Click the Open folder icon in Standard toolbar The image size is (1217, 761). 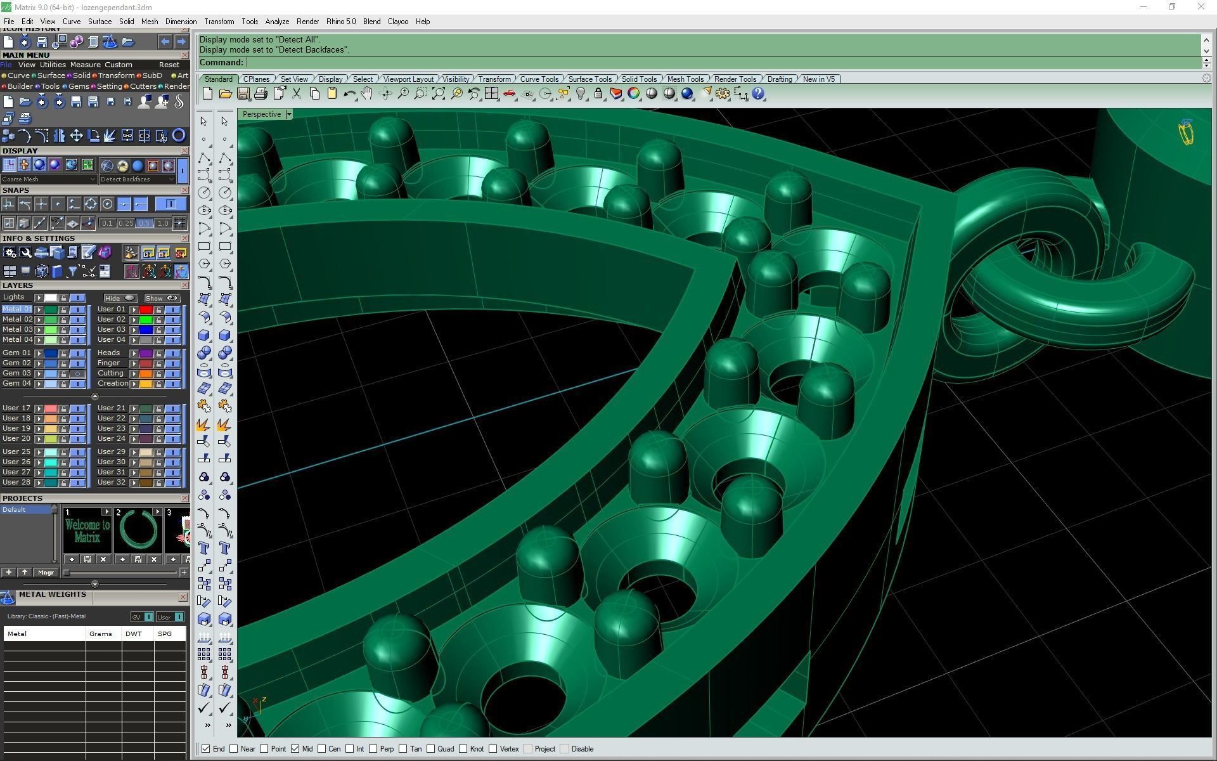coord(225,94)
